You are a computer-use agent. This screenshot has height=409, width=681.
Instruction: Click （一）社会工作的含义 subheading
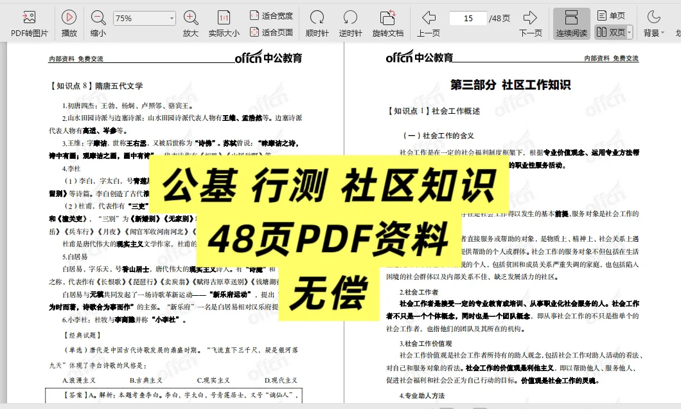pos(439,136)
